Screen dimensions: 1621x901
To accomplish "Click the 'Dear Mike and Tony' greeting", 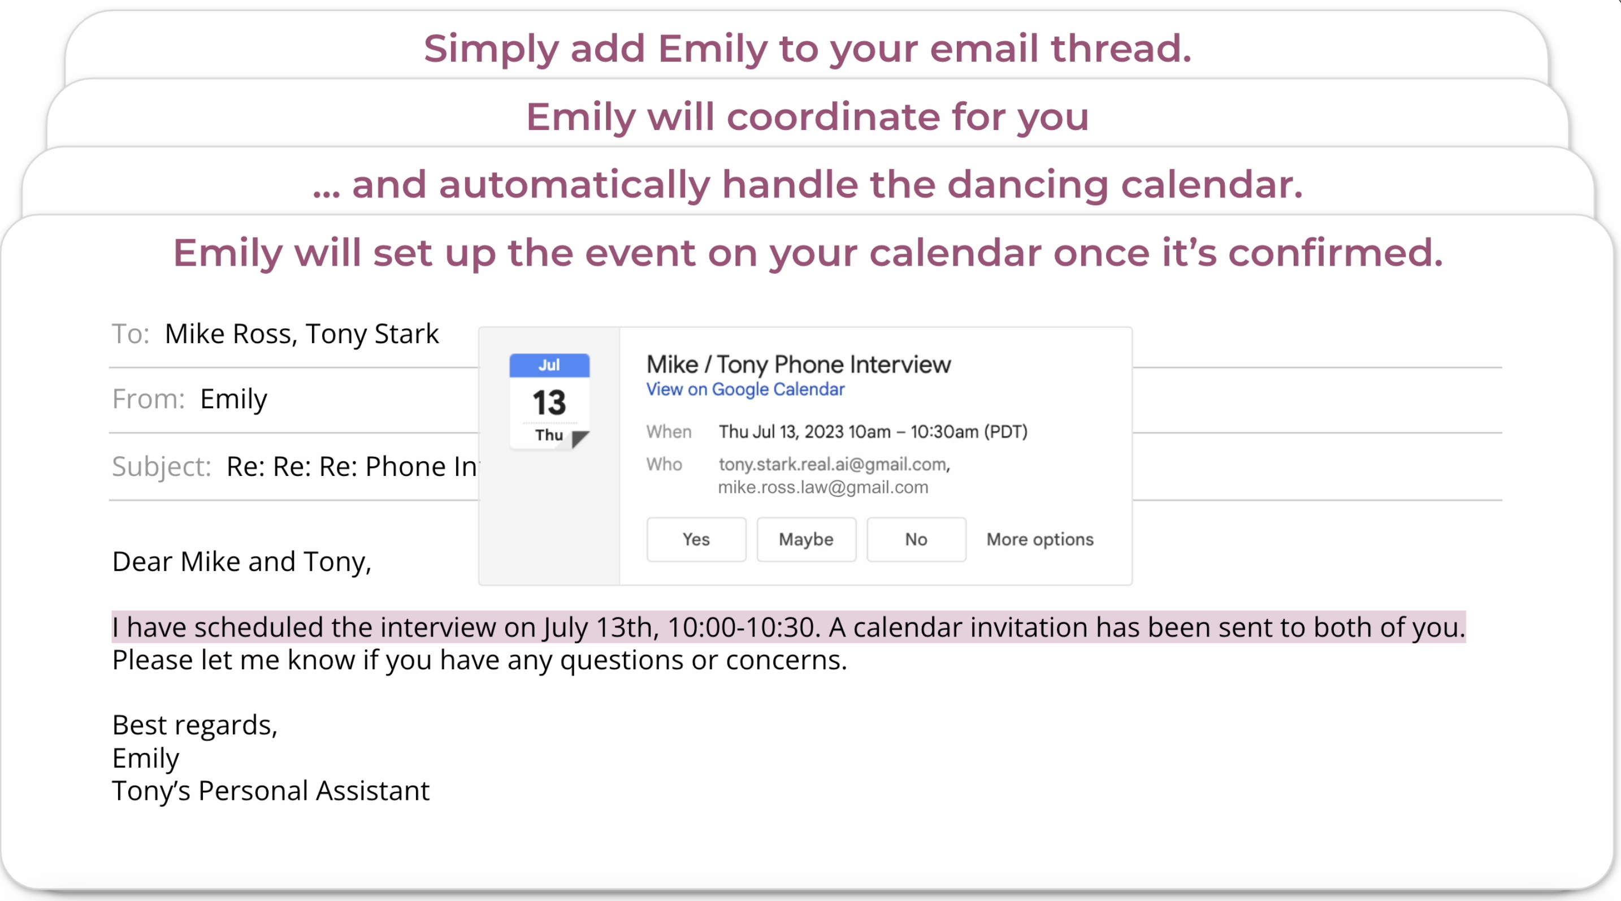I will click(242, 561).
